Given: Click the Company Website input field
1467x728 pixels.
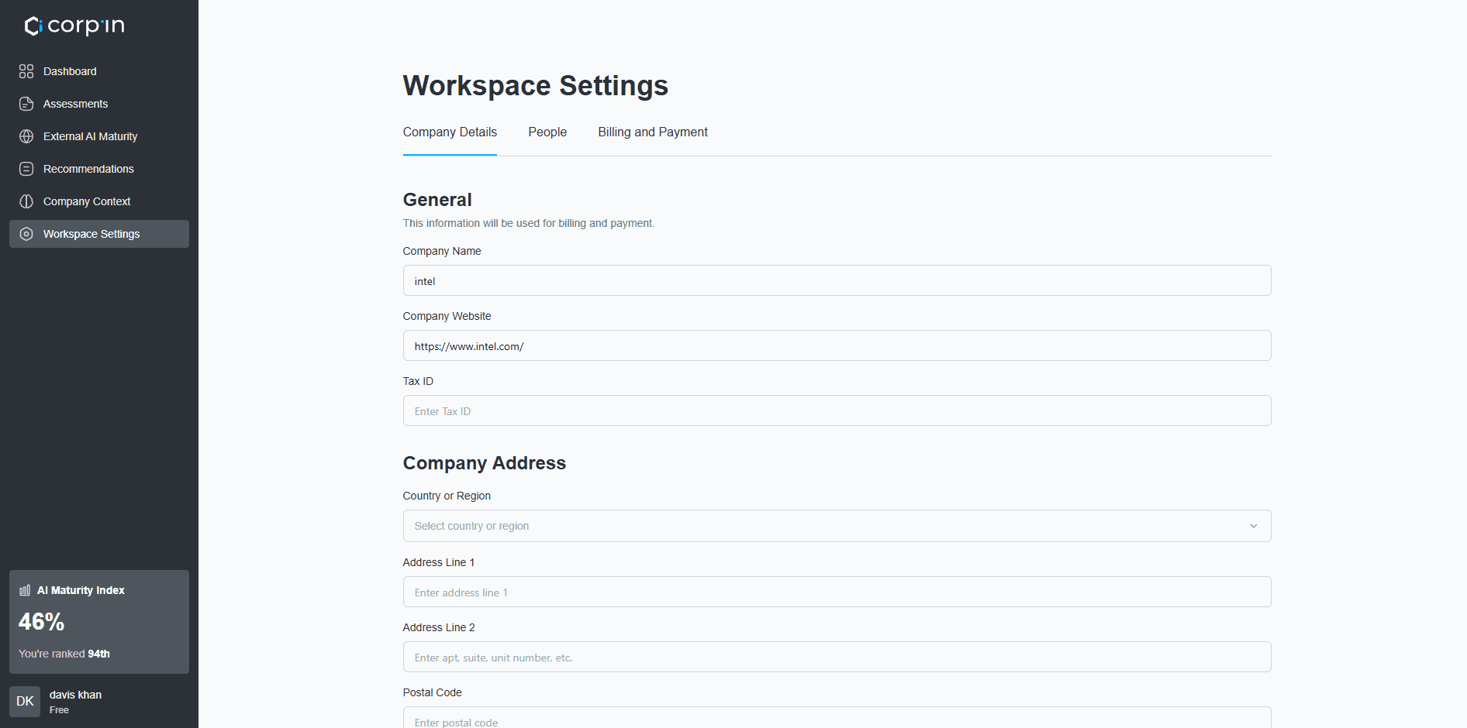Looking at the screenshot, I should [837, 345].
